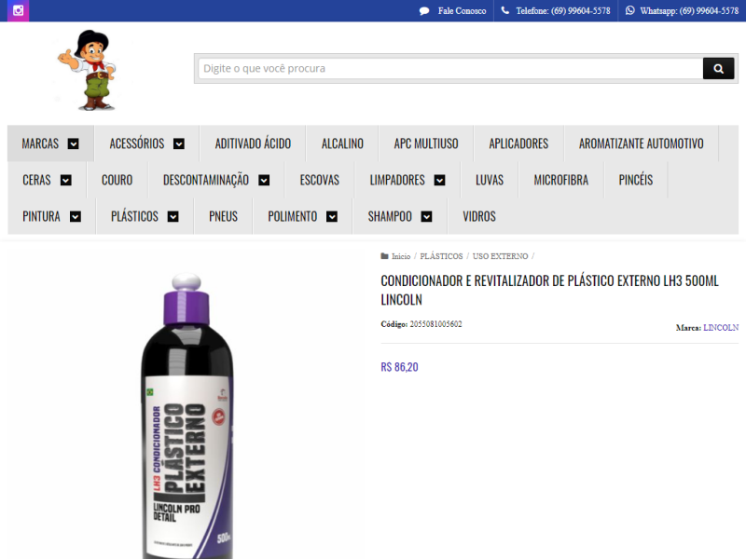This screenshot has height=559, width=746.
Task: Click USO EXTERNO in the breadcrumb
Action: click(x=501, y=256)
